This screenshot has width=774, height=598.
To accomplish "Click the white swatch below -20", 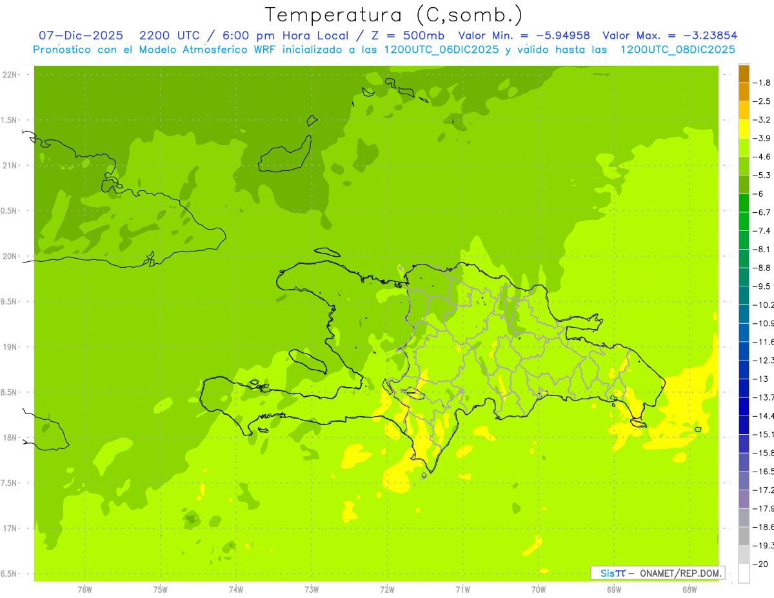I will point(744,573).
